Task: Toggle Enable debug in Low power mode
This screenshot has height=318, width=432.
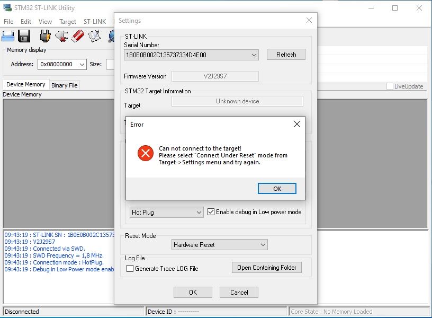Action: tap(211, 212)
